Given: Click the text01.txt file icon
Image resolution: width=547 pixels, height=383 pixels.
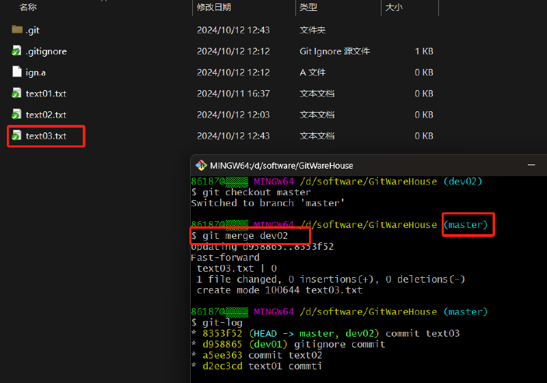Looking at the screenshot, I should click(x=16, y=93).
